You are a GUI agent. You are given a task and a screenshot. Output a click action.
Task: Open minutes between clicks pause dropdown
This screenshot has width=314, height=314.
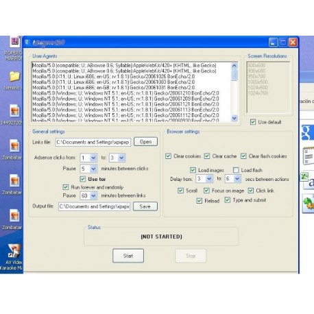coord(93,169)
